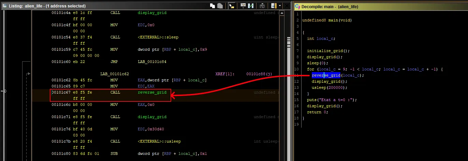The image size is (468, 161).
Task: Click 'return 0;' in decompiler
Action: 318,112
